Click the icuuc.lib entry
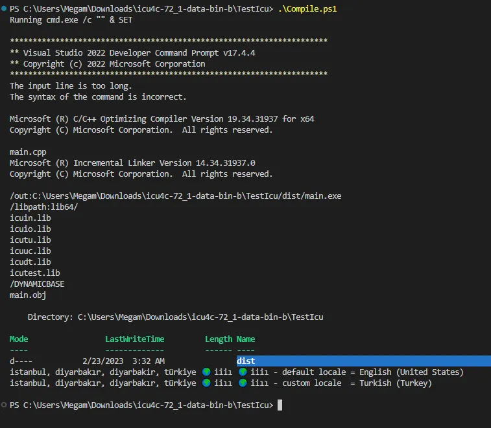The height and width of the screenshot is (428, 491). point(30,251)
